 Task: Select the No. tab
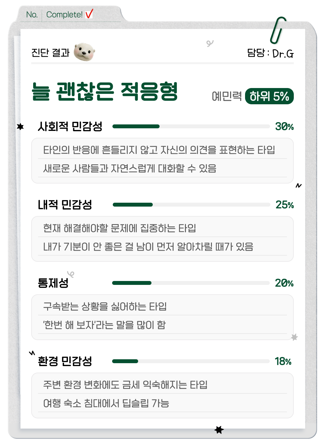[32, 15]
